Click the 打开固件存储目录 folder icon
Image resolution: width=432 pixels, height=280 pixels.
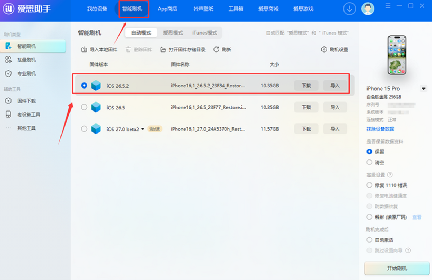(x=163, y=50)
